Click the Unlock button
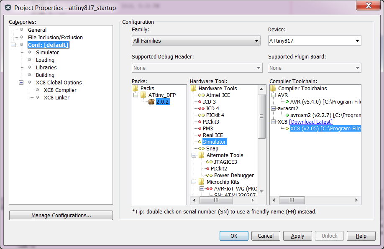The image size is (384, 249). pos(329,236)
